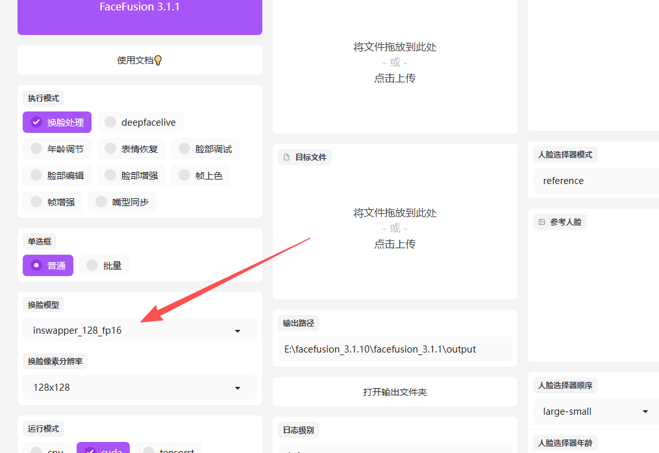The image size is (659, 453).
Task: Click the 目标文件 target file upload area
Action: (x=395, y=229)
